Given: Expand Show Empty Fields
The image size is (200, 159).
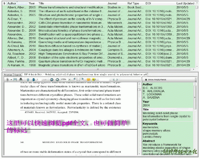Looking at the screenshot, I should coord(156,79).
